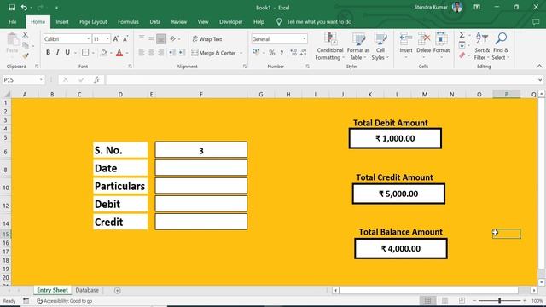Toggle Merge & Center
The height and width of the screenshot is (307, 546).
214,53
